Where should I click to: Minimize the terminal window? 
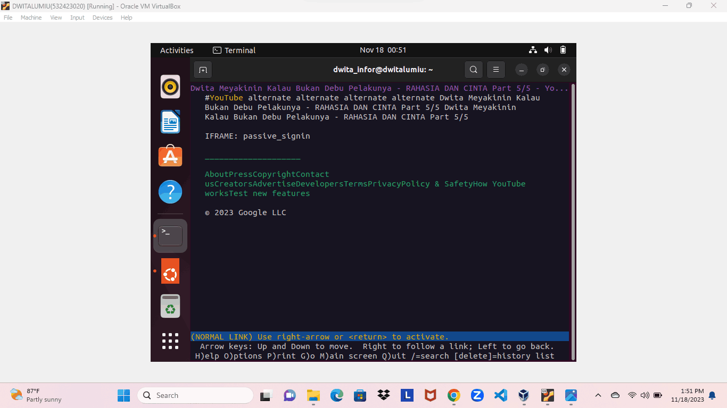click(522, 70)
